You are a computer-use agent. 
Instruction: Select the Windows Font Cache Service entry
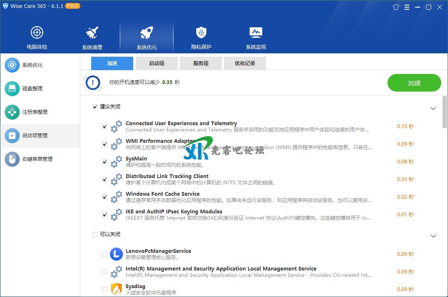[x=162, y=194]
